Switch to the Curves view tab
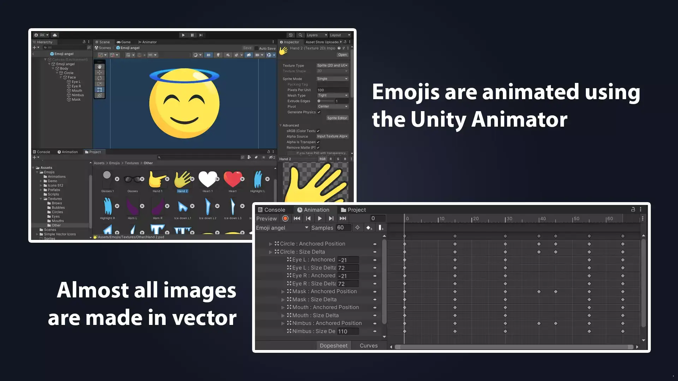The height and width of the screenshot is (381, 678). coord(369,346)
